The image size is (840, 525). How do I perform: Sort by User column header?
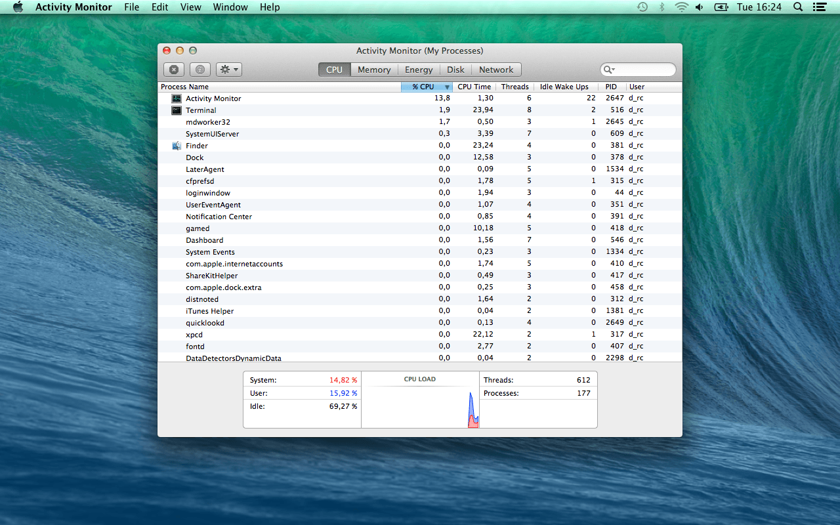pyautogui.click(x=654, y=87)
